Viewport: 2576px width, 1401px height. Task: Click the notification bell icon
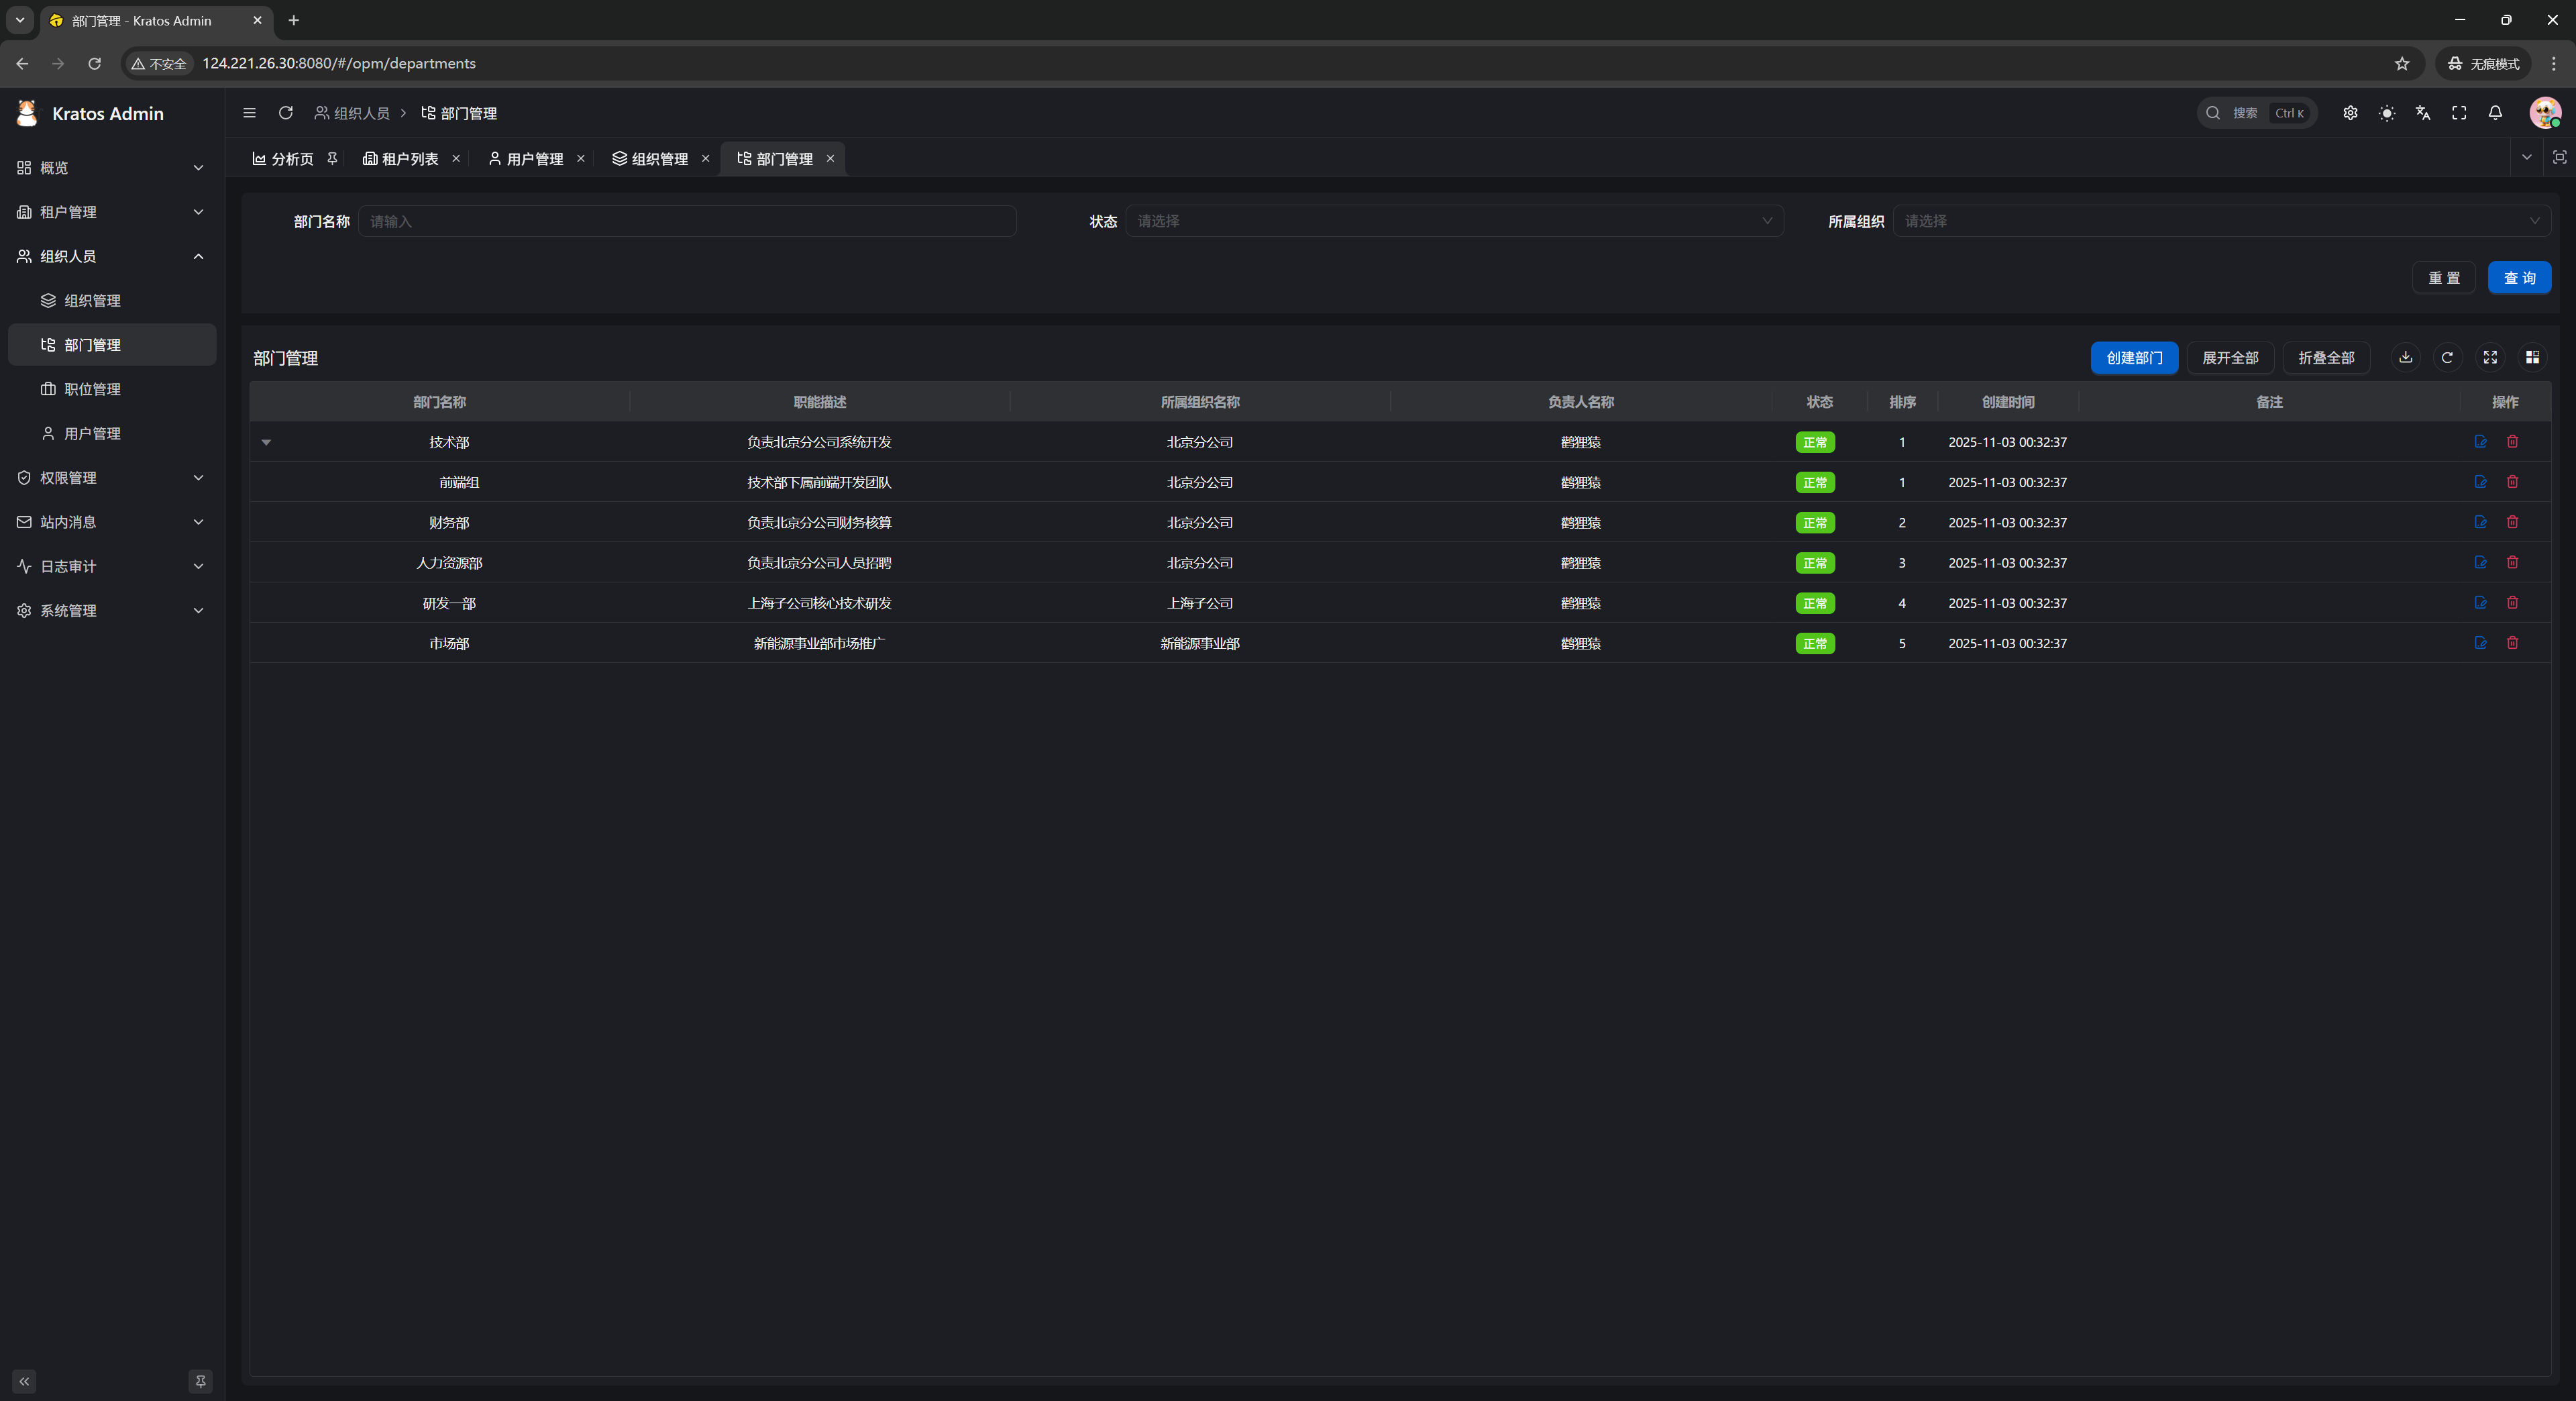pos(2495,113)
